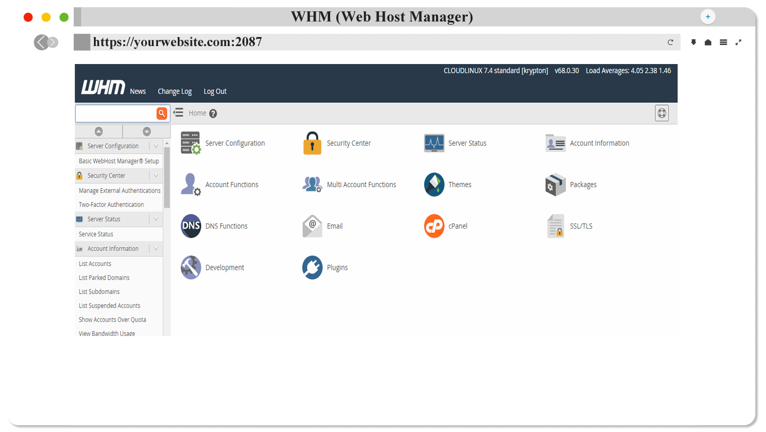
Task: Open the SSL/TLS certificate icon
Action: (x=556, y=226)
